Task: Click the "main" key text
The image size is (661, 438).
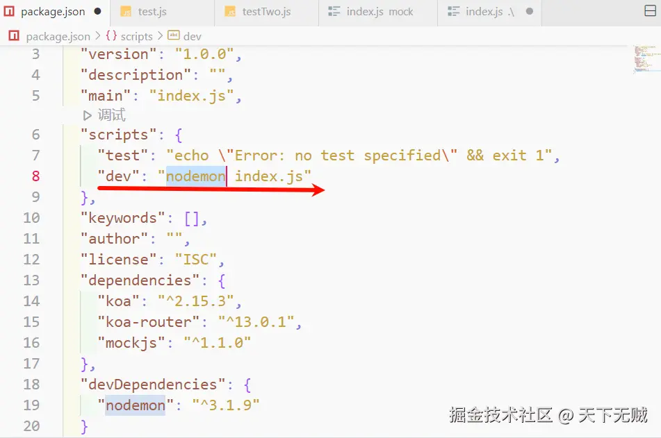Action: pyautogui.click(x=106, y=96)
